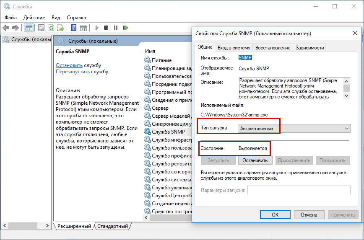364x240 pixels.
Task: Restart service using the green toolbar icon
Action: [x=125, y=28]
